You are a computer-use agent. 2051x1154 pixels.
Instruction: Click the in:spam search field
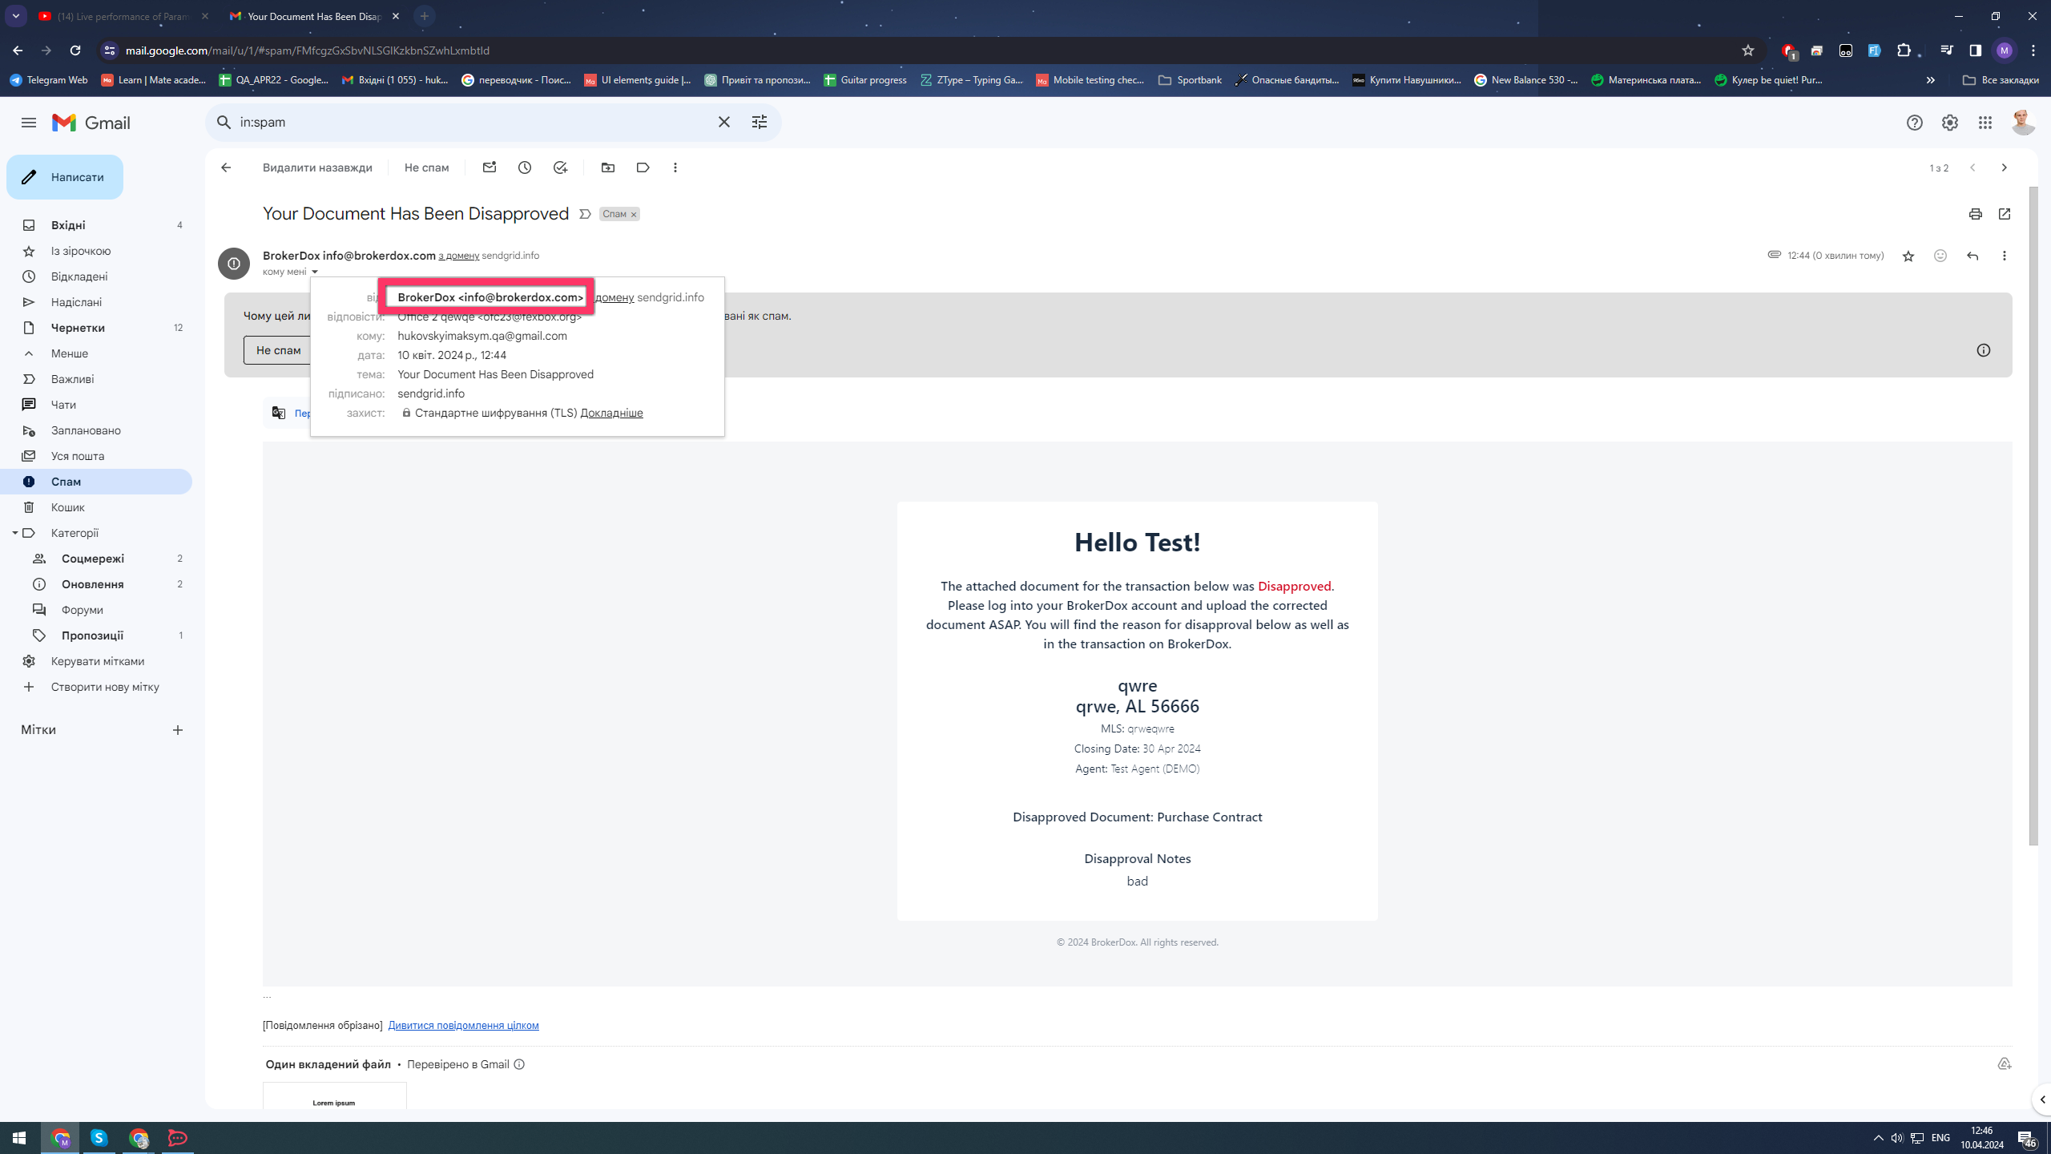point(473,122)
